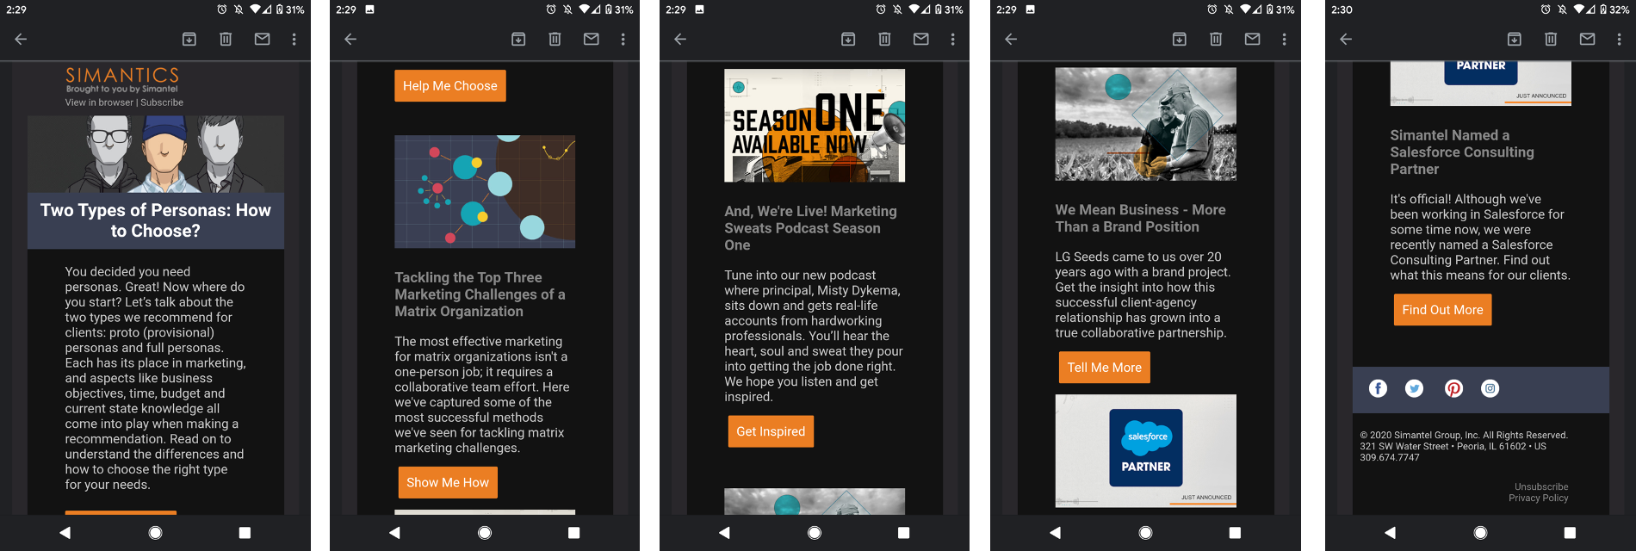Tap Android back on the Show Me How screen
Screen dimensions: 1636x551
(395, 533)
